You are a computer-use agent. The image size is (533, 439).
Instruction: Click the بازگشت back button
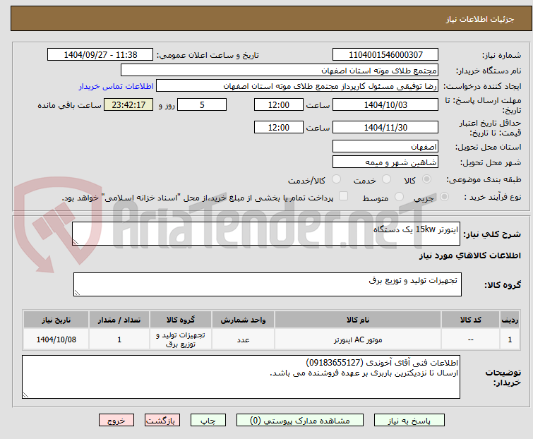pos(162,421)
